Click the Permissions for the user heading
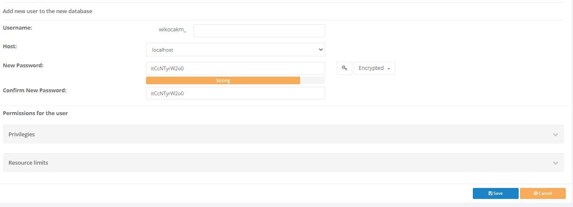The height and width of the screenshot is (207, 573). [x=35, y=113]
